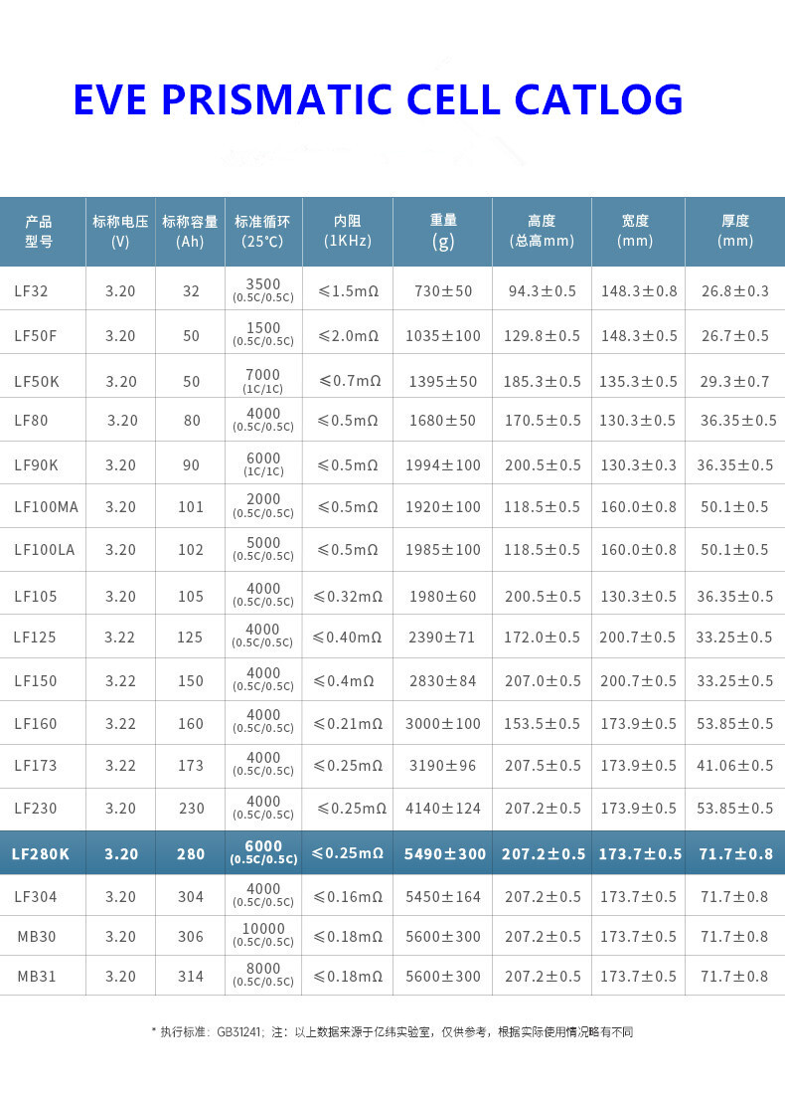Select the weight cell '1680±50'
The height and width of the screenshot is (1096, 785).
pyautogui.click(x=443, y=420)
